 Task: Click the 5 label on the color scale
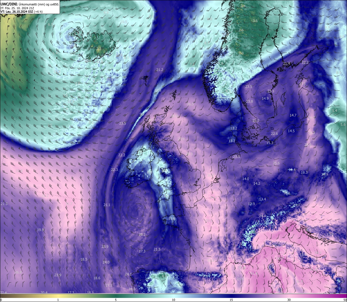[116, 300]
